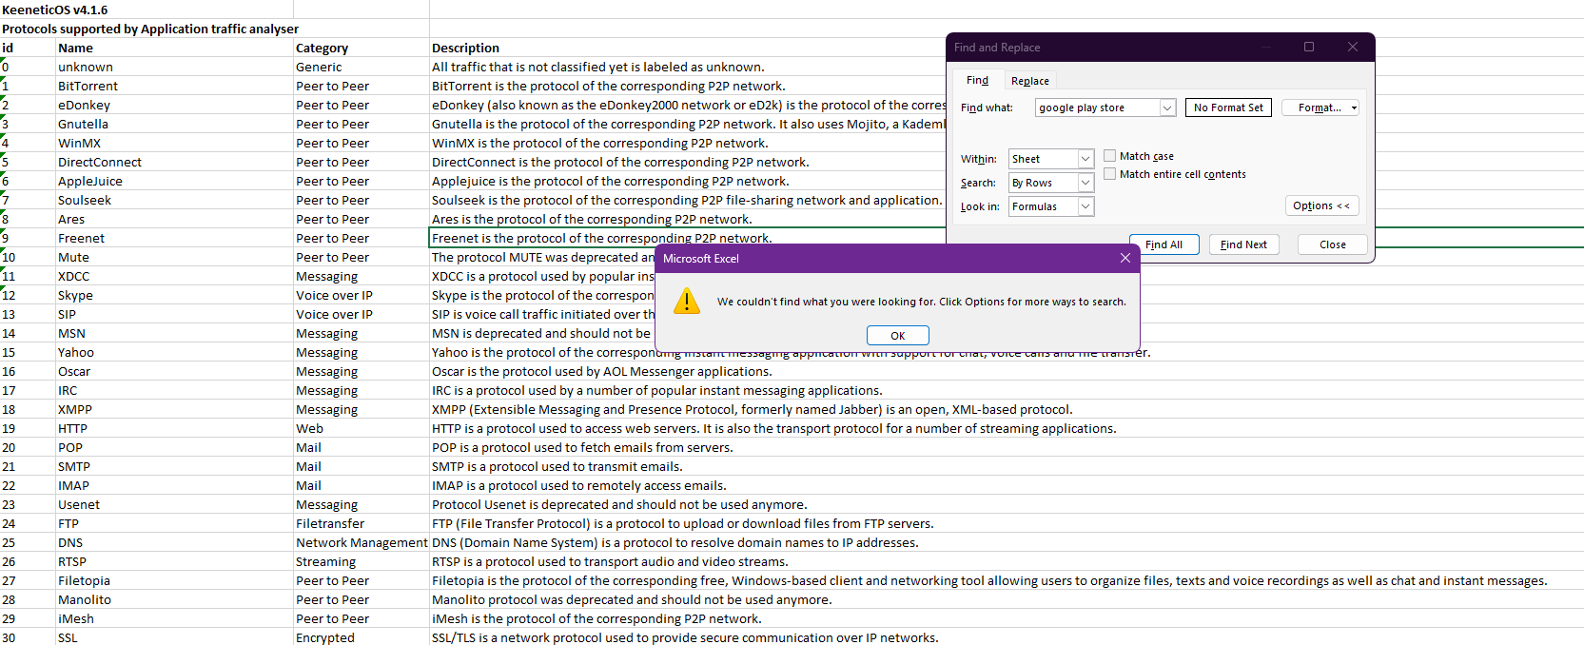Select the Manolito name cell
1584x645 pixels.
tap(174, 599)
